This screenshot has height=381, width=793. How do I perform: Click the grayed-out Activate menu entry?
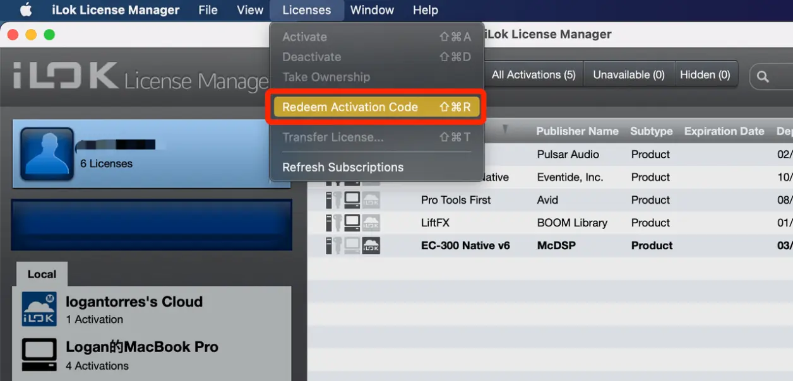click(376, 37)
